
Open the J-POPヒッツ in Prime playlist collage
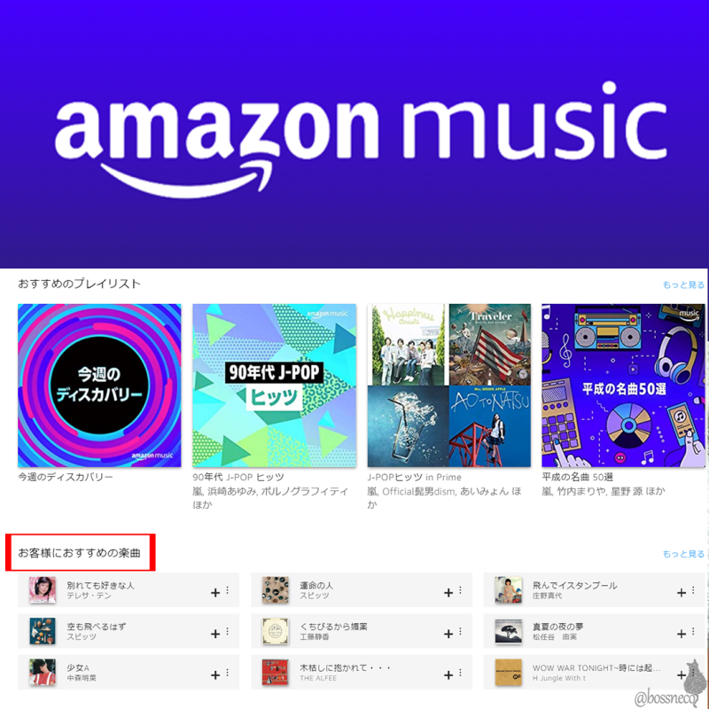click(x=449, y=386)
